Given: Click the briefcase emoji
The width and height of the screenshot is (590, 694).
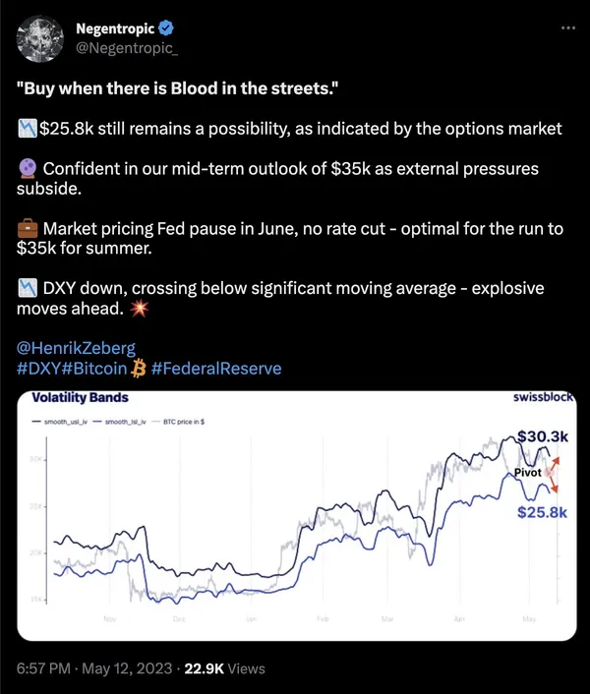Looking at the screenshot, I should 28,229.
